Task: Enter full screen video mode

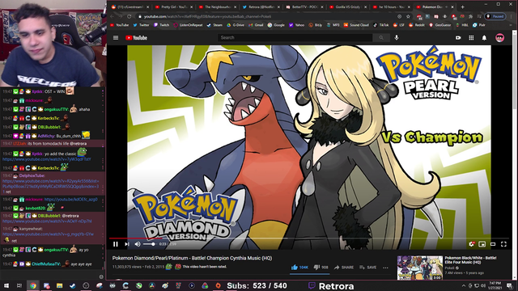Action: point(503,244)
